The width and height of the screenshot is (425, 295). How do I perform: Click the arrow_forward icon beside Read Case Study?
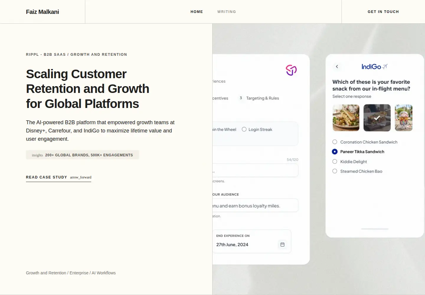pyautogui.click(x=81, y=177)
